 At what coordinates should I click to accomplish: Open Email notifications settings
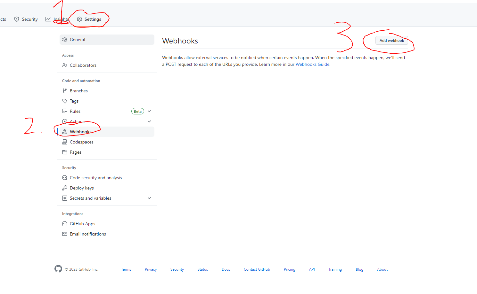tap(107, 234)
